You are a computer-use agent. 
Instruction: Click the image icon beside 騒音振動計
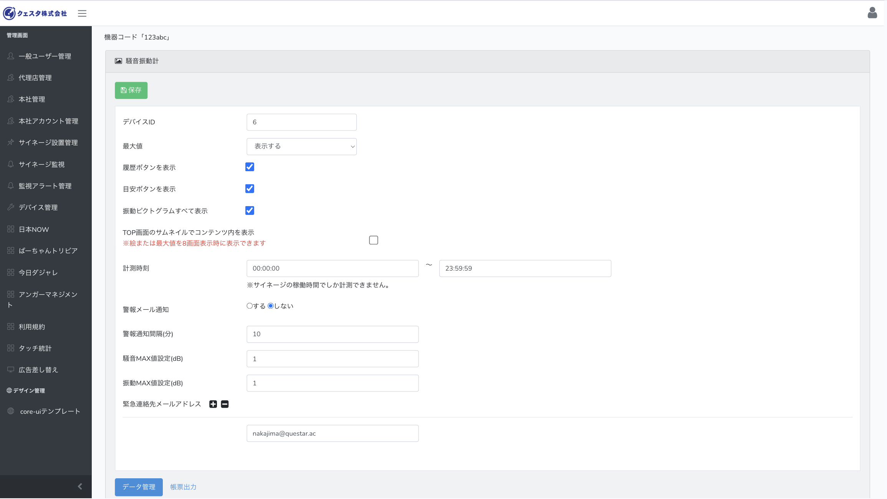(119, 61)
